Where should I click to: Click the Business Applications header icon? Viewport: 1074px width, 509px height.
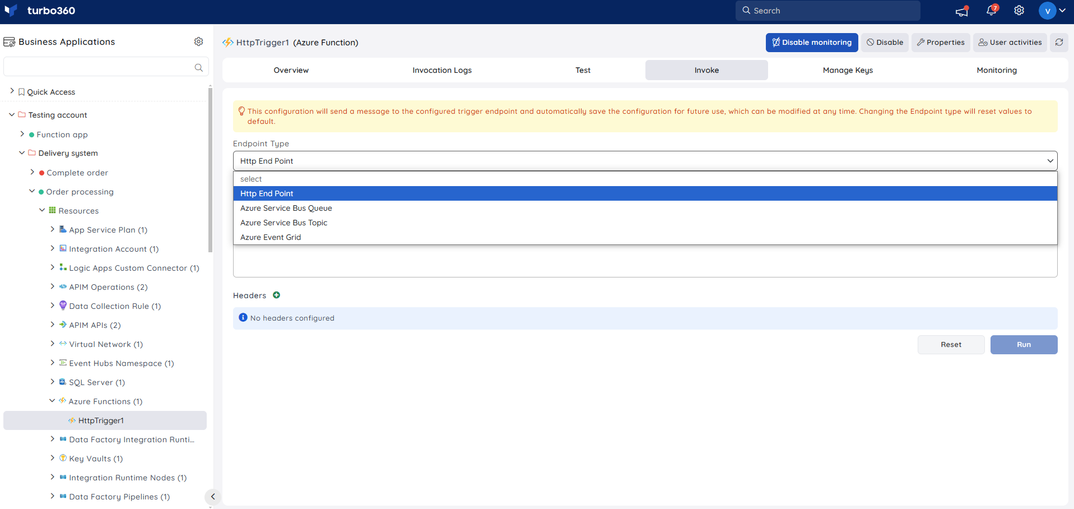tap(9, 42)
